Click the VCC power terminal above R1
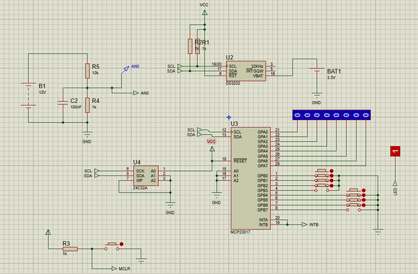The height and width of the screenshot is (274, 418). [x=204, y=13]
